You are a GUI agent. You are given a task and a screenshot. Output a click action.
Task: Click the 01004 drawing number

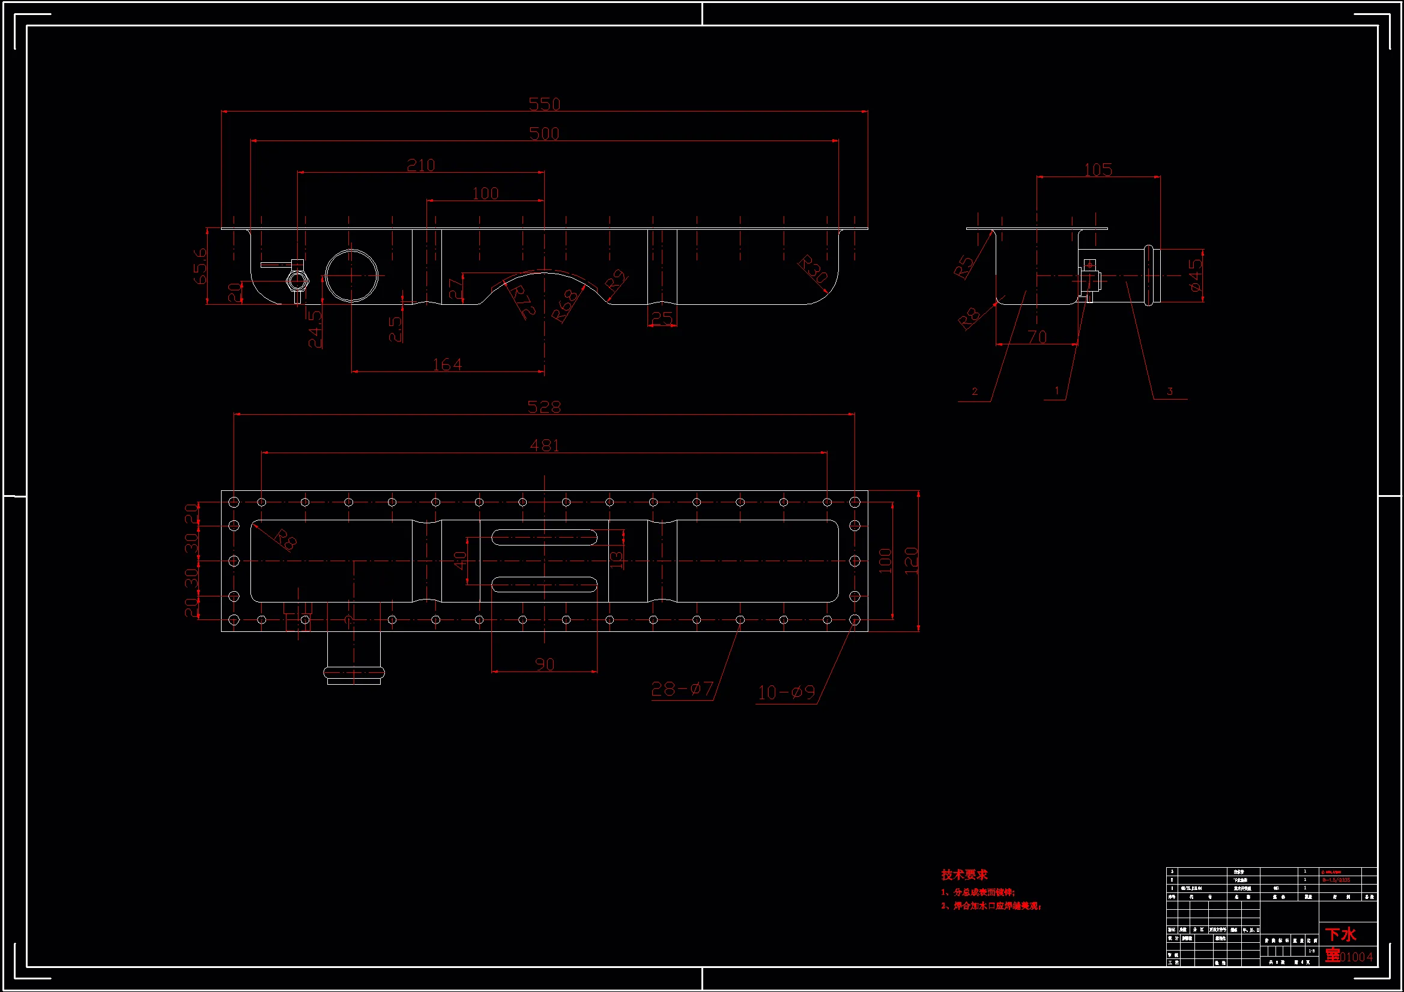pyautogui.click(x=1357, y=957)
